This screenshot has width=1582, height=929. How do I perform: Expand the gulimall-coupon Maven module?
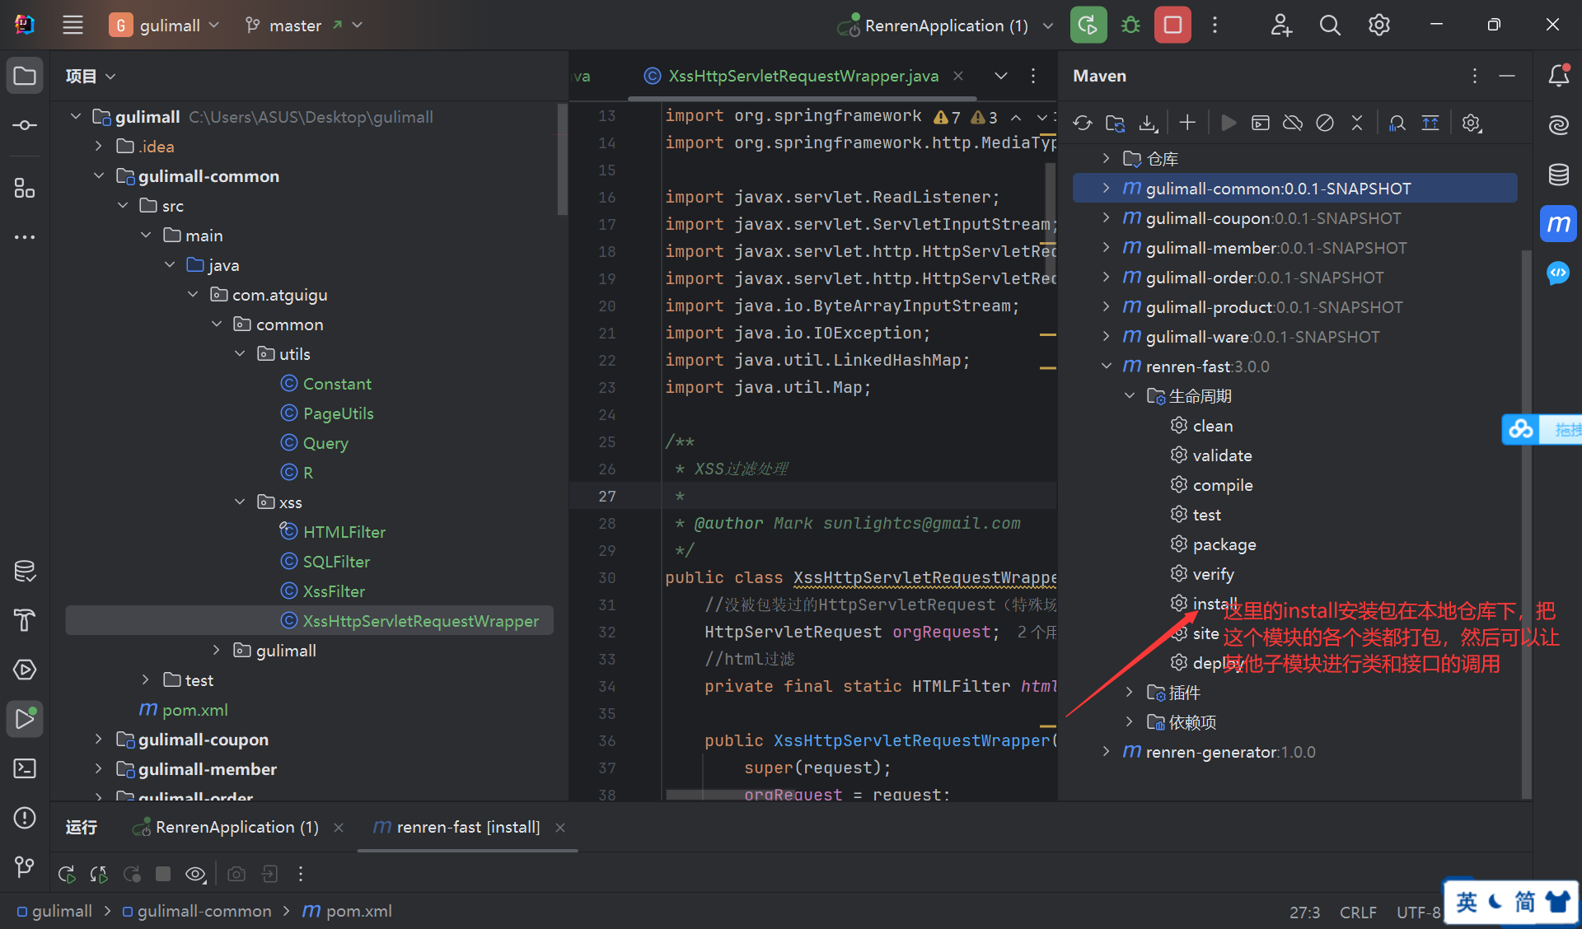[x=1106, y=218]
